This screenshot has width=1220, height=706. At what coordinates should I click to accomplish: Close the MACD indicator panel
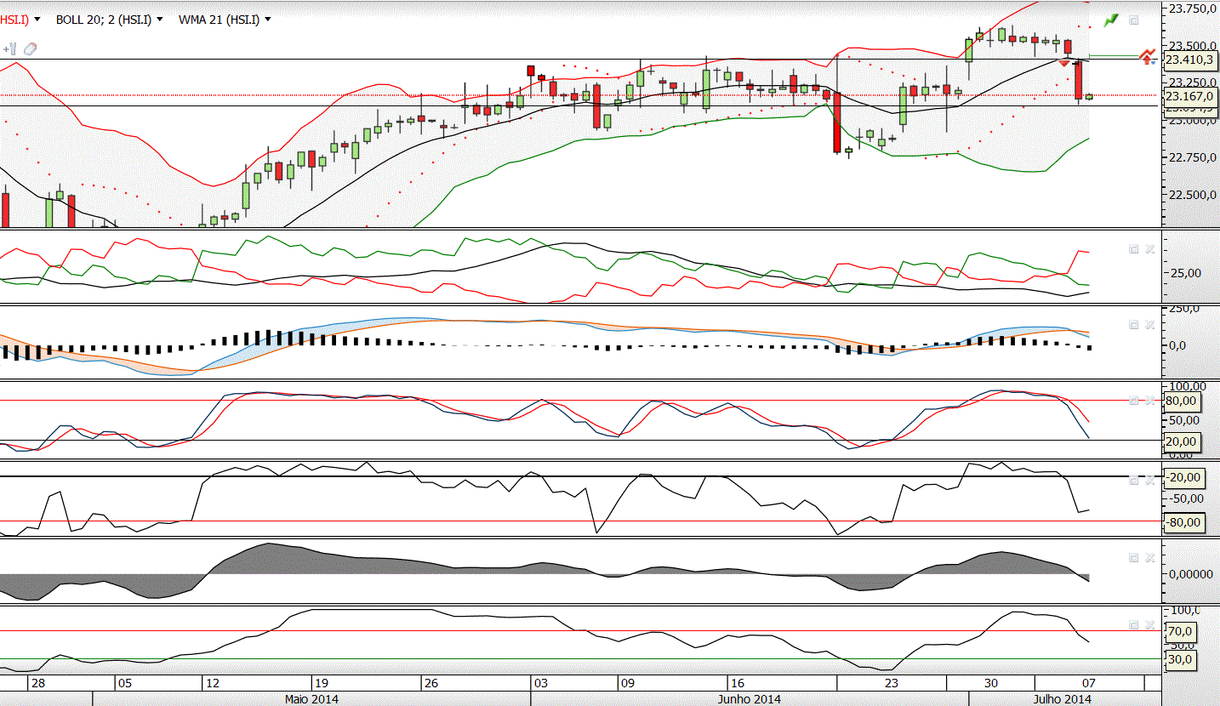pos(1149,325)
